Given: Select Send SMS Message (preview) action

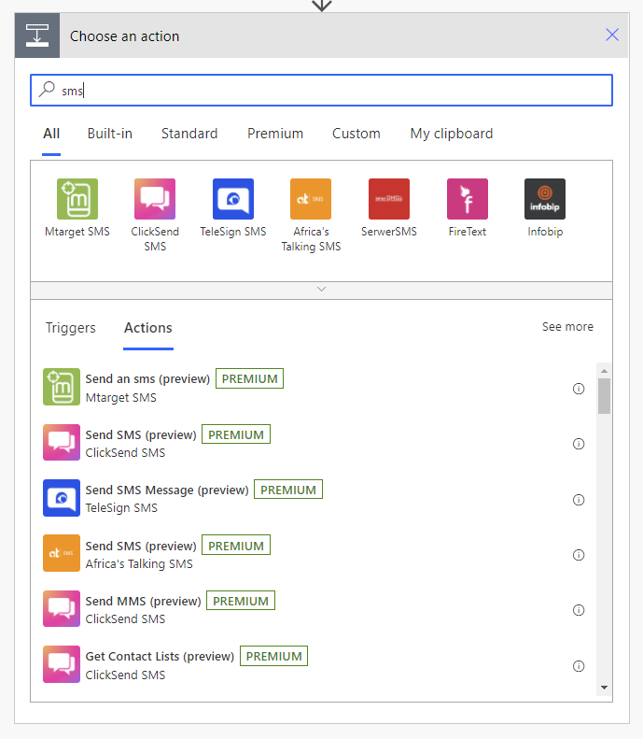Looking at the screenshot, I should click(x=167, y=490).
